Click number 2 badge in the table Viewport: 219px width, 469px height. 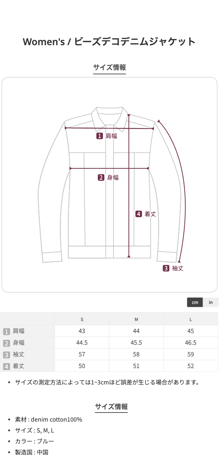click(x=6, y=343)
